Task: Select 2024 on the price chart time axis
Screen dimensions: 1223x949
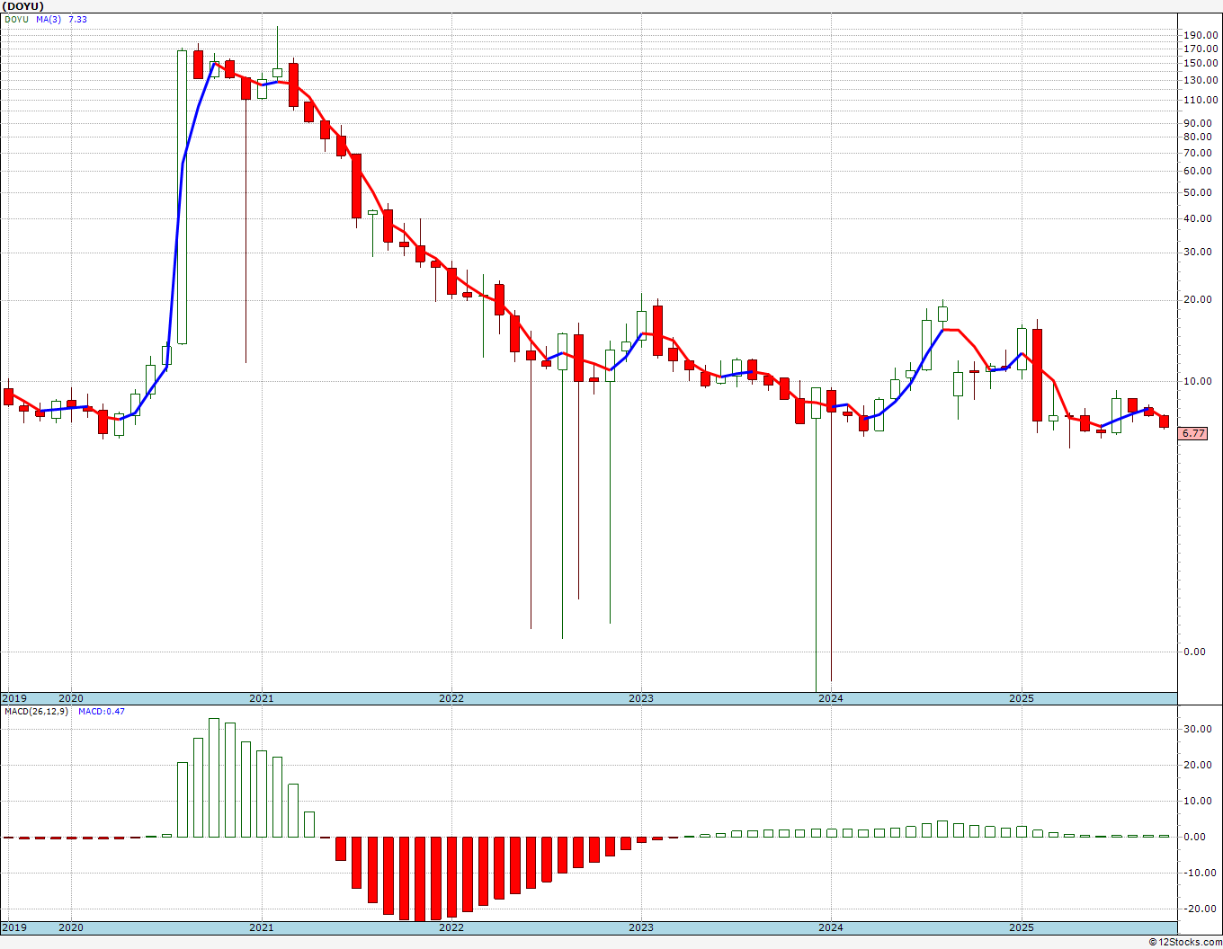Action: click(830, 698)
